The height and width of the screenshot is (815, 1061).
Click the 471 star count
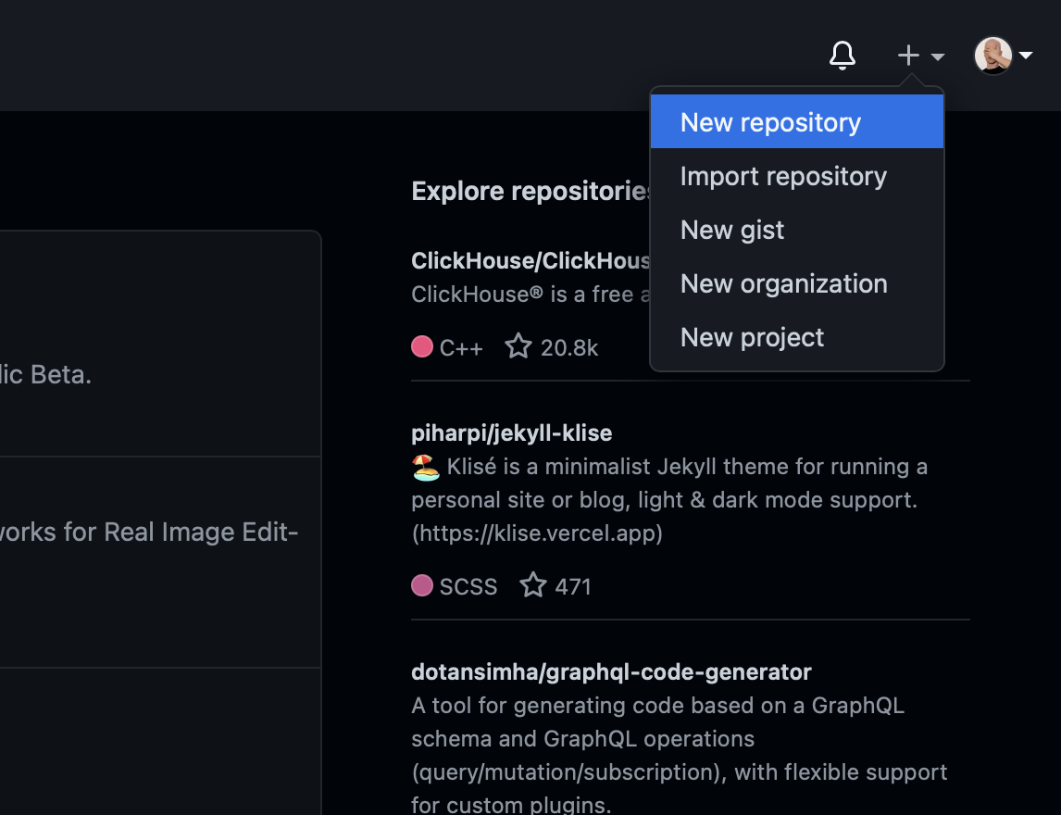tap(573, 587)
